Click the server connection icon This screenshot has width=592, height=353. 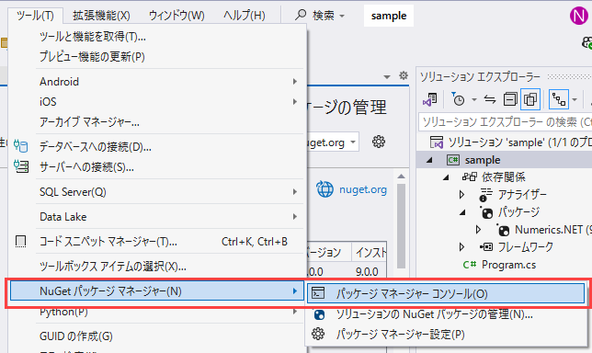click(x=21, y=166)
